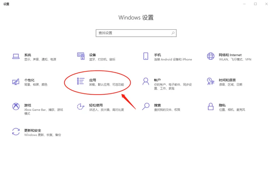Open the 应用 list icon
This screenshot has width=272, height=174.
(81, 81)
